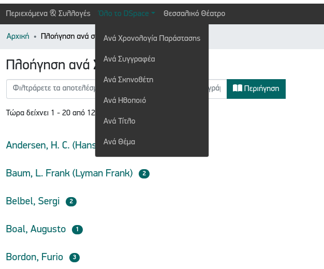This screenshot has height=269, width=324.
Task: Navigate to Αρχική breadcrumb link
Action: (18, 37)
